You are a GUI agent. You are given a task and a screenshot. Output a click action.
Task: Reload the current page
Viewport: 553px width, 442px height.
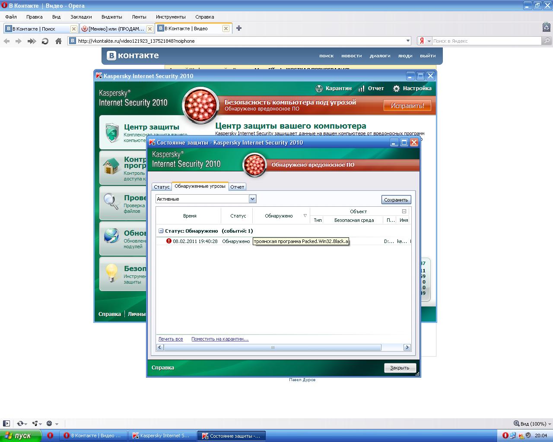point(45,41)
